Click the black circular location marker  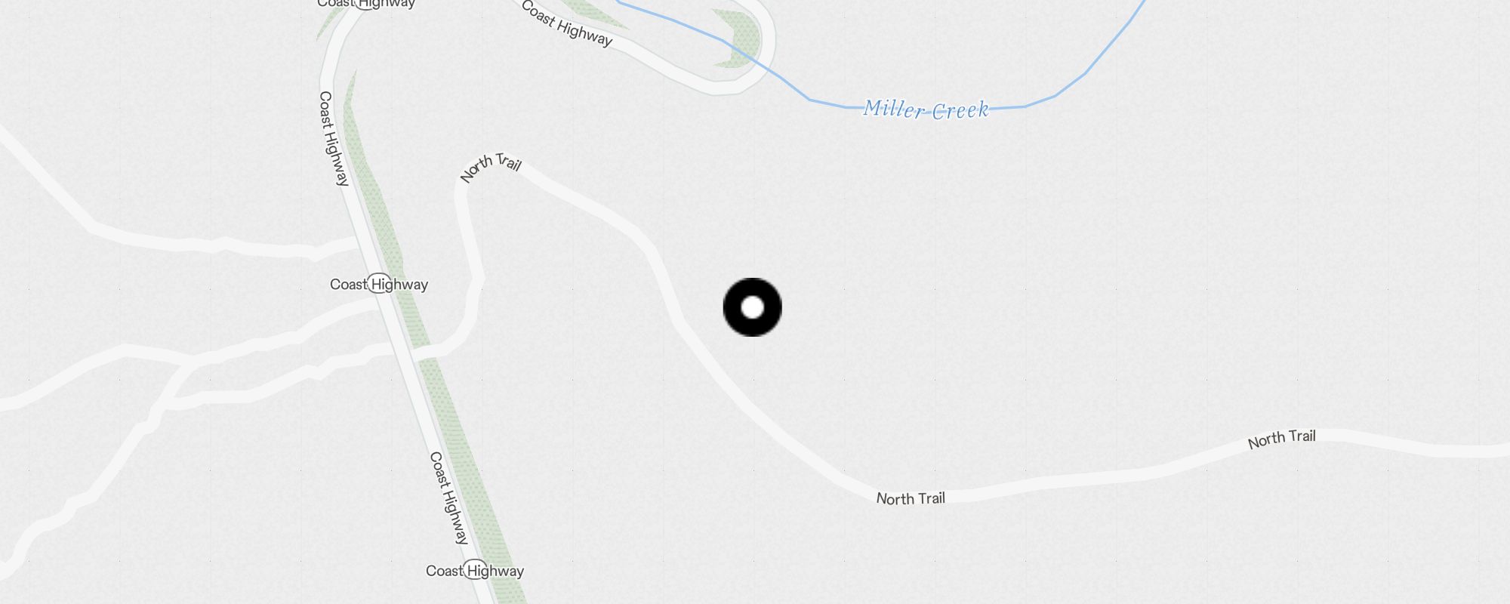(x=753, y=307)
